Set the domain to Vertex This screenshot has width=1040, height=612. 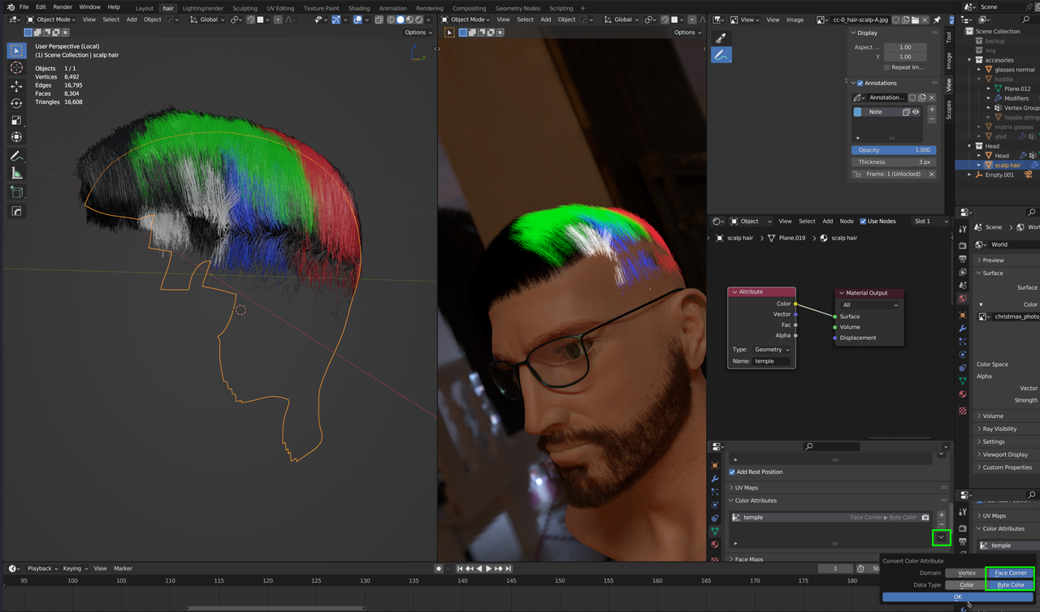966,573
